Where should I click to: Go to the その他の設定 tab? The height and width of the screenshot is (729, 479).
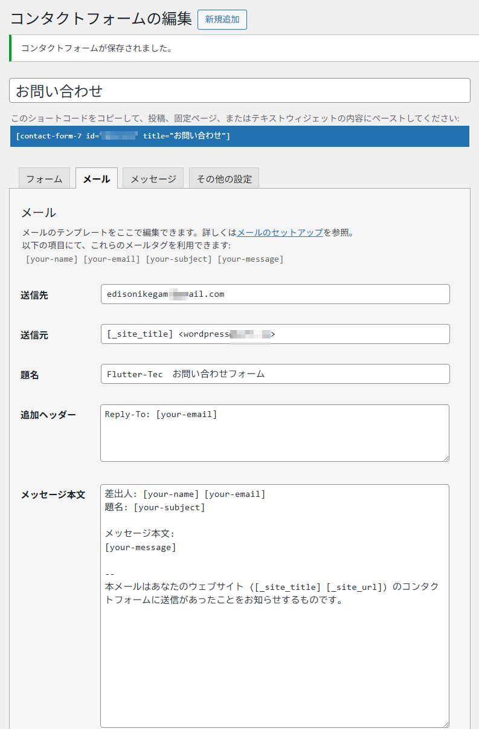click(x=224, y=179)
